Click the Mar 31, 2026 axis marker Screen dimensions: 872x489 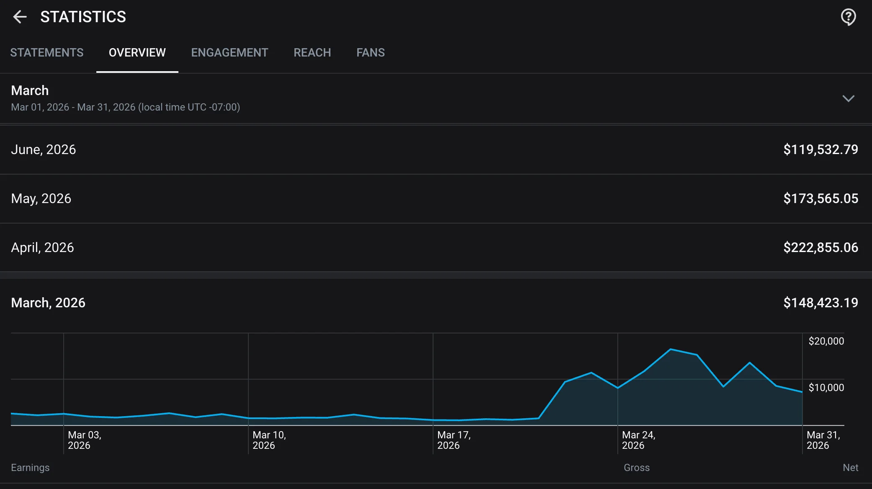[x=823, y=440]
